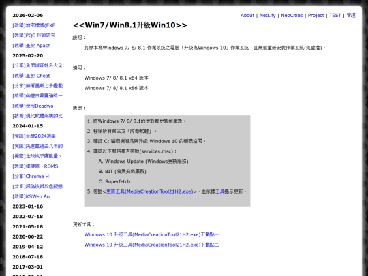Download MediaCreationTool21H2.exe from 下載點二
Viewport: 368px width, 276px height.
tap(151, 245)
